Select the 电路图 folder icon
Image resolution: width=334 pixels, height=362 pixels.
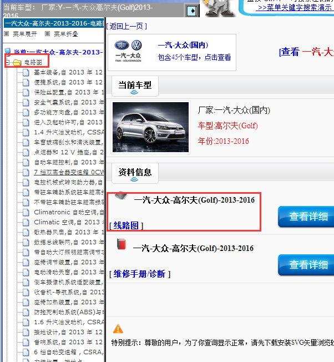pyautogui.click(x=17, y=63)
